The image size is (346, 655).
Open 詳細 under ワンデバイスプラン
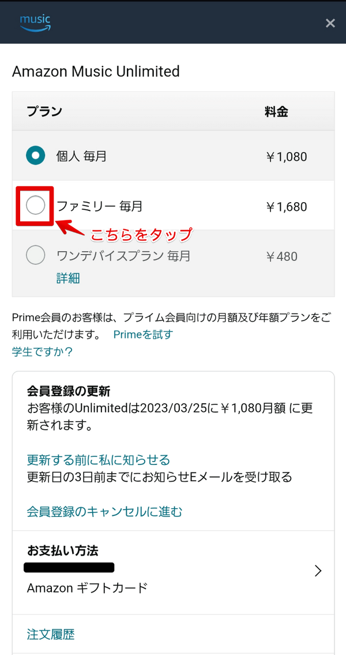[68, 278]
